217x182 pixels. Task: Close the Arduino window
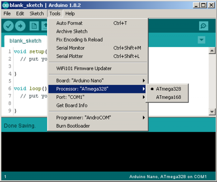(211, 5)
